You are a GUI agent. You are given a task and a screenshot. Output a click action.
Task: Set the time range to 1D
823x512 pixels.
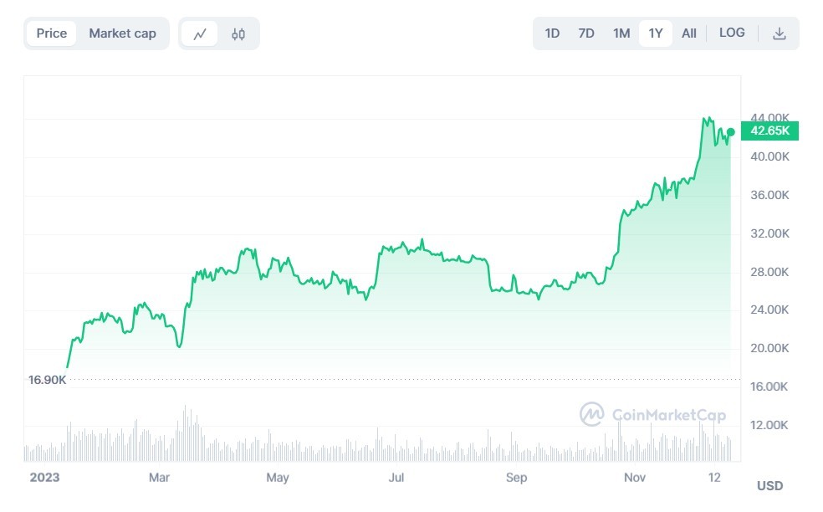point(552,33)
